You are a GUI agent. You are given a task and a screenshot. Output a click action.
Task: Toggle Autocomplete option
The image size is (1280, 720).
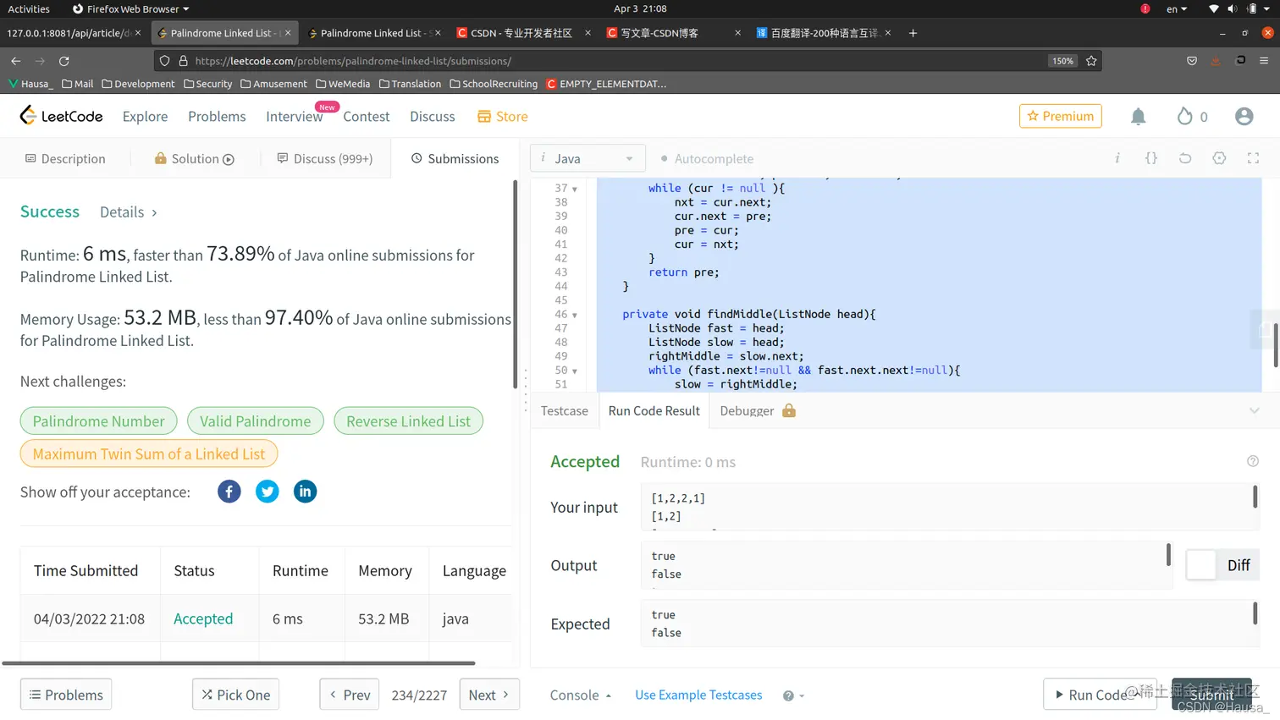coord(707,158)
